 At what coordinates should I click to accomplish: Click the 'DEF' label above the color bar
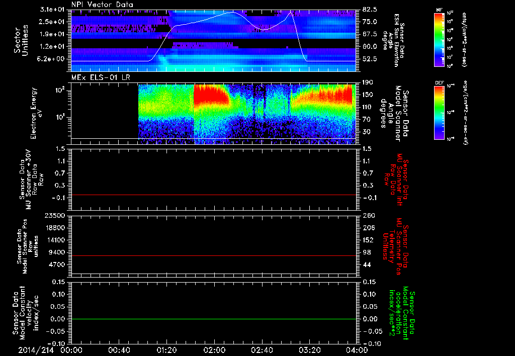pos(439,83)
